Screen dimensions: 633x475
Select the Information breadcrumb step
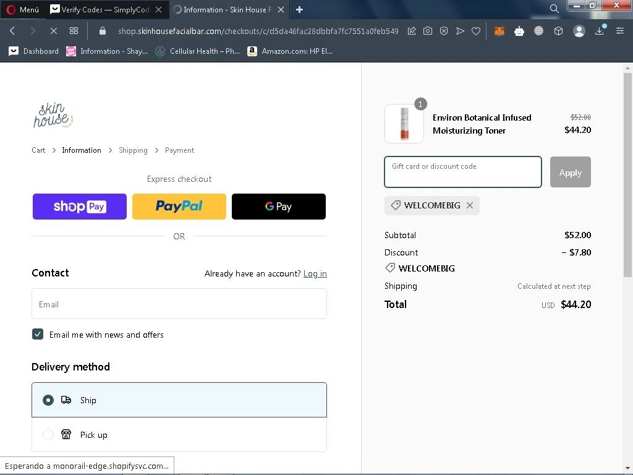point(82,150)
